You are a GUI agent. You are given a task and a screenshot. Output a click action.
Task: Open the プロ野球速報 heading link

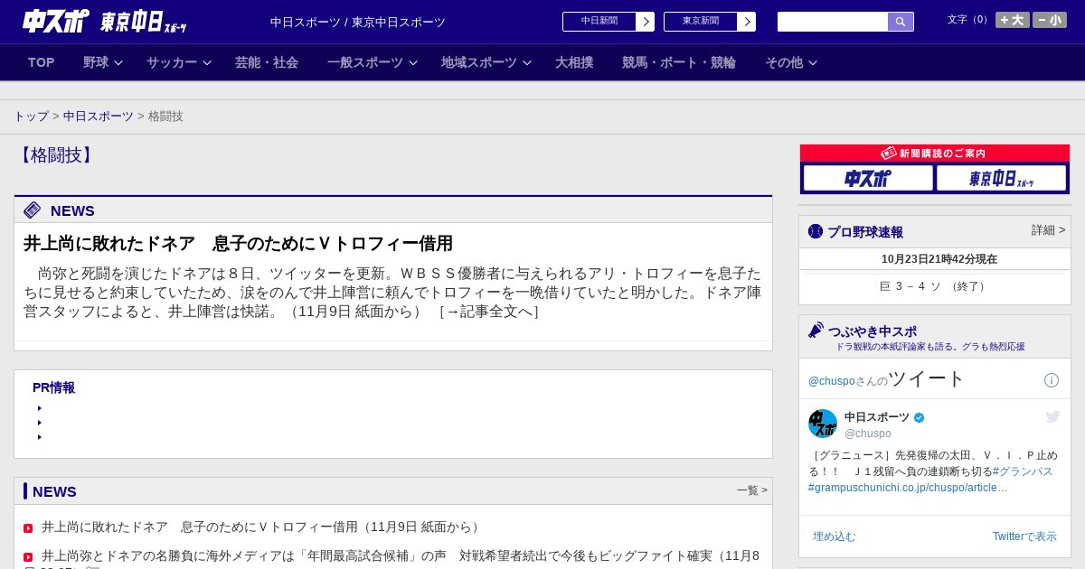coord(865,232)
